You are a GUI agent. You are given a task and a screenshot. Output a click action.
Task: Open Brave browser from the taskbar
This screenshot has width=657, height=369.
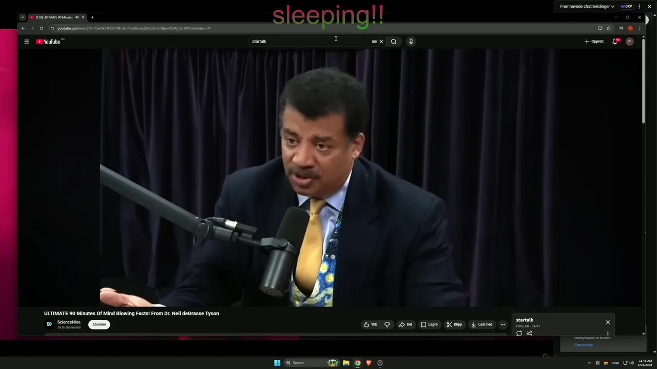369,363
